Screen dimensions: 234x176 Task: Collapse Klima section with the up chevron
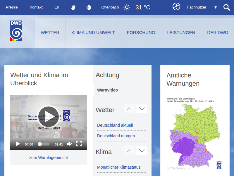[129, 151]
